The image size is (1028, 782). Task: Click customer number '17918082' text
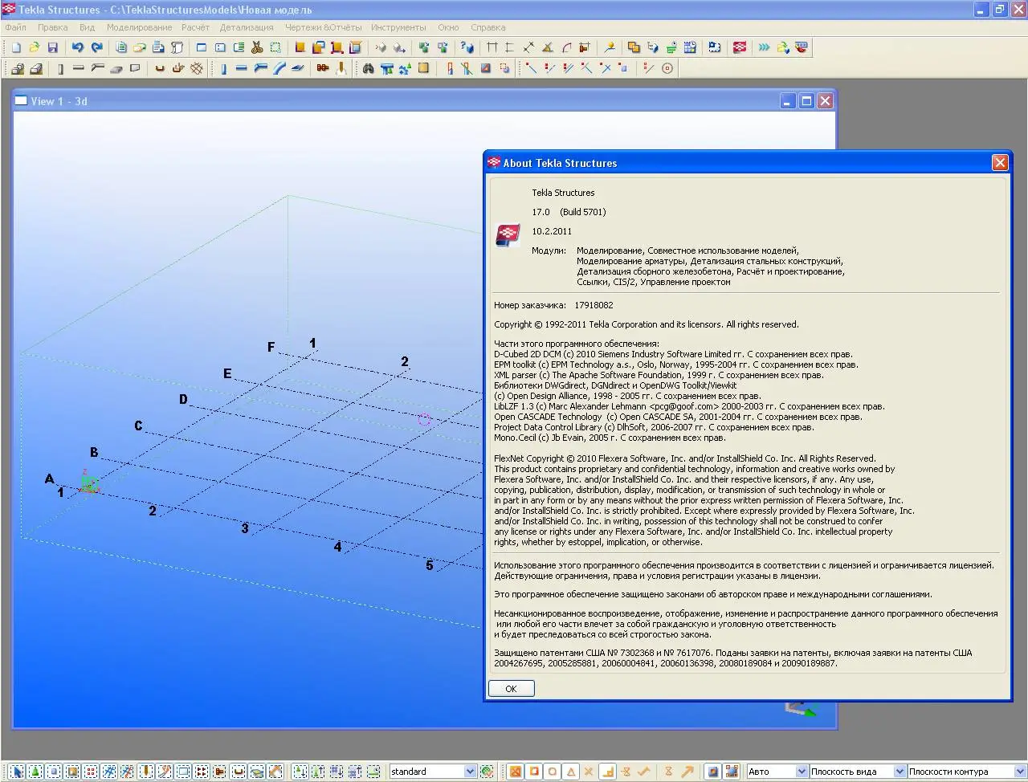[594, 305]
